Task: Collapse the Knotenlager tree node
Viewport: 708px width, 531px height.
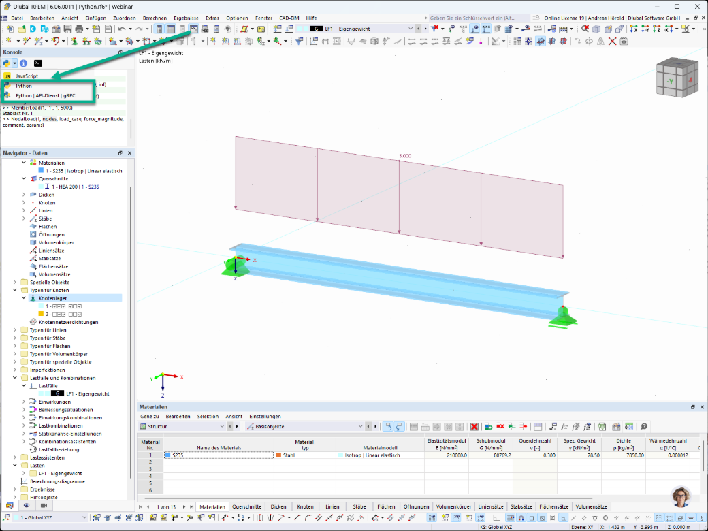Action: [x=24, y=298]
